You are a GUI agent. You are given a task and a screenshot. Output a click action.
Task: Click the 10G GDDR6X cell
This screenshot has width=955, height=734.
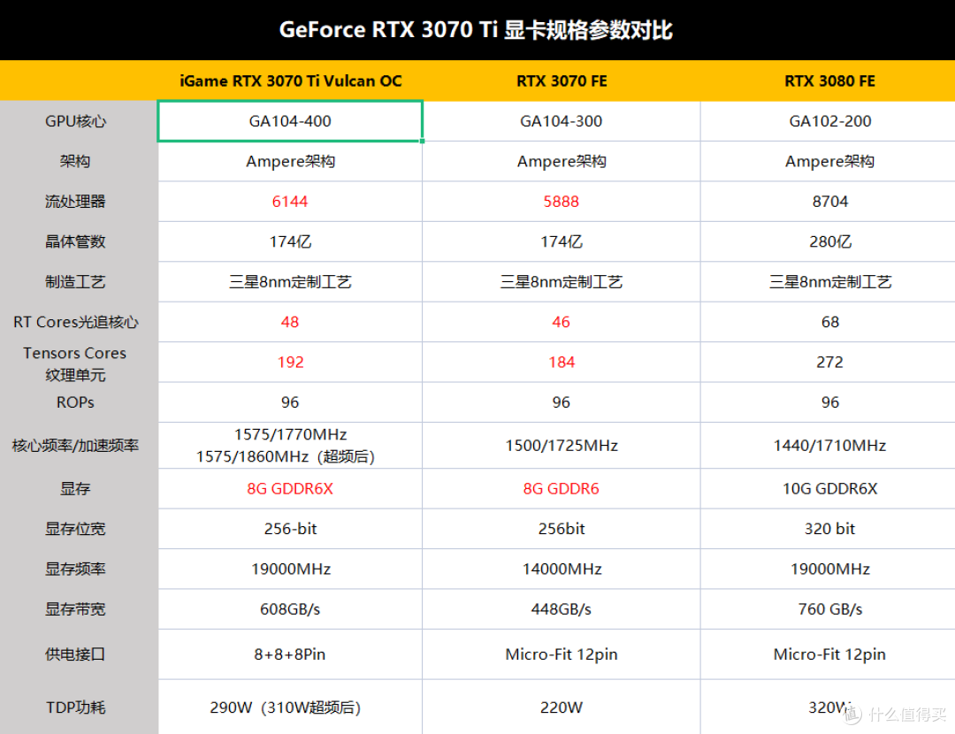829,488
